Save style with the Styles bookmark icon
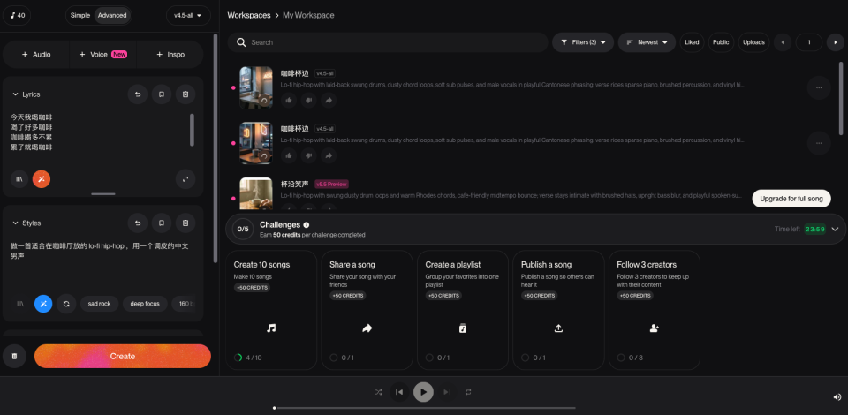The width and height of the screenshot is (848, 415). 161,223
